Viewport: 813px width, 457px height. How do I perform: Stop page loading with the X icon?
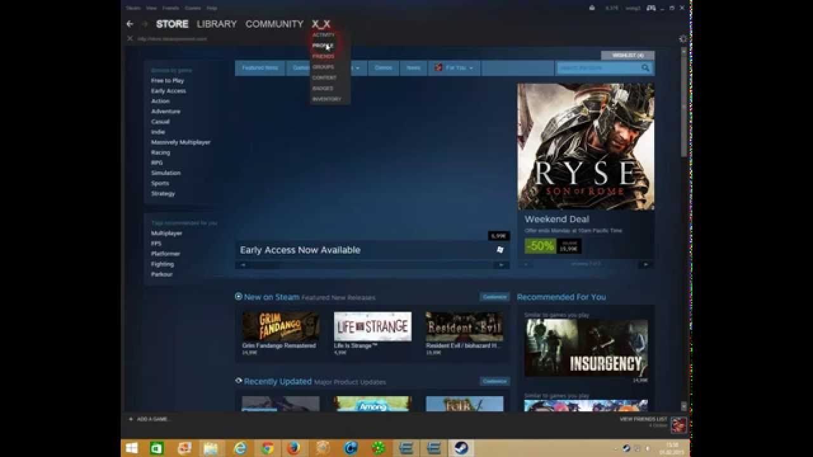130,39
